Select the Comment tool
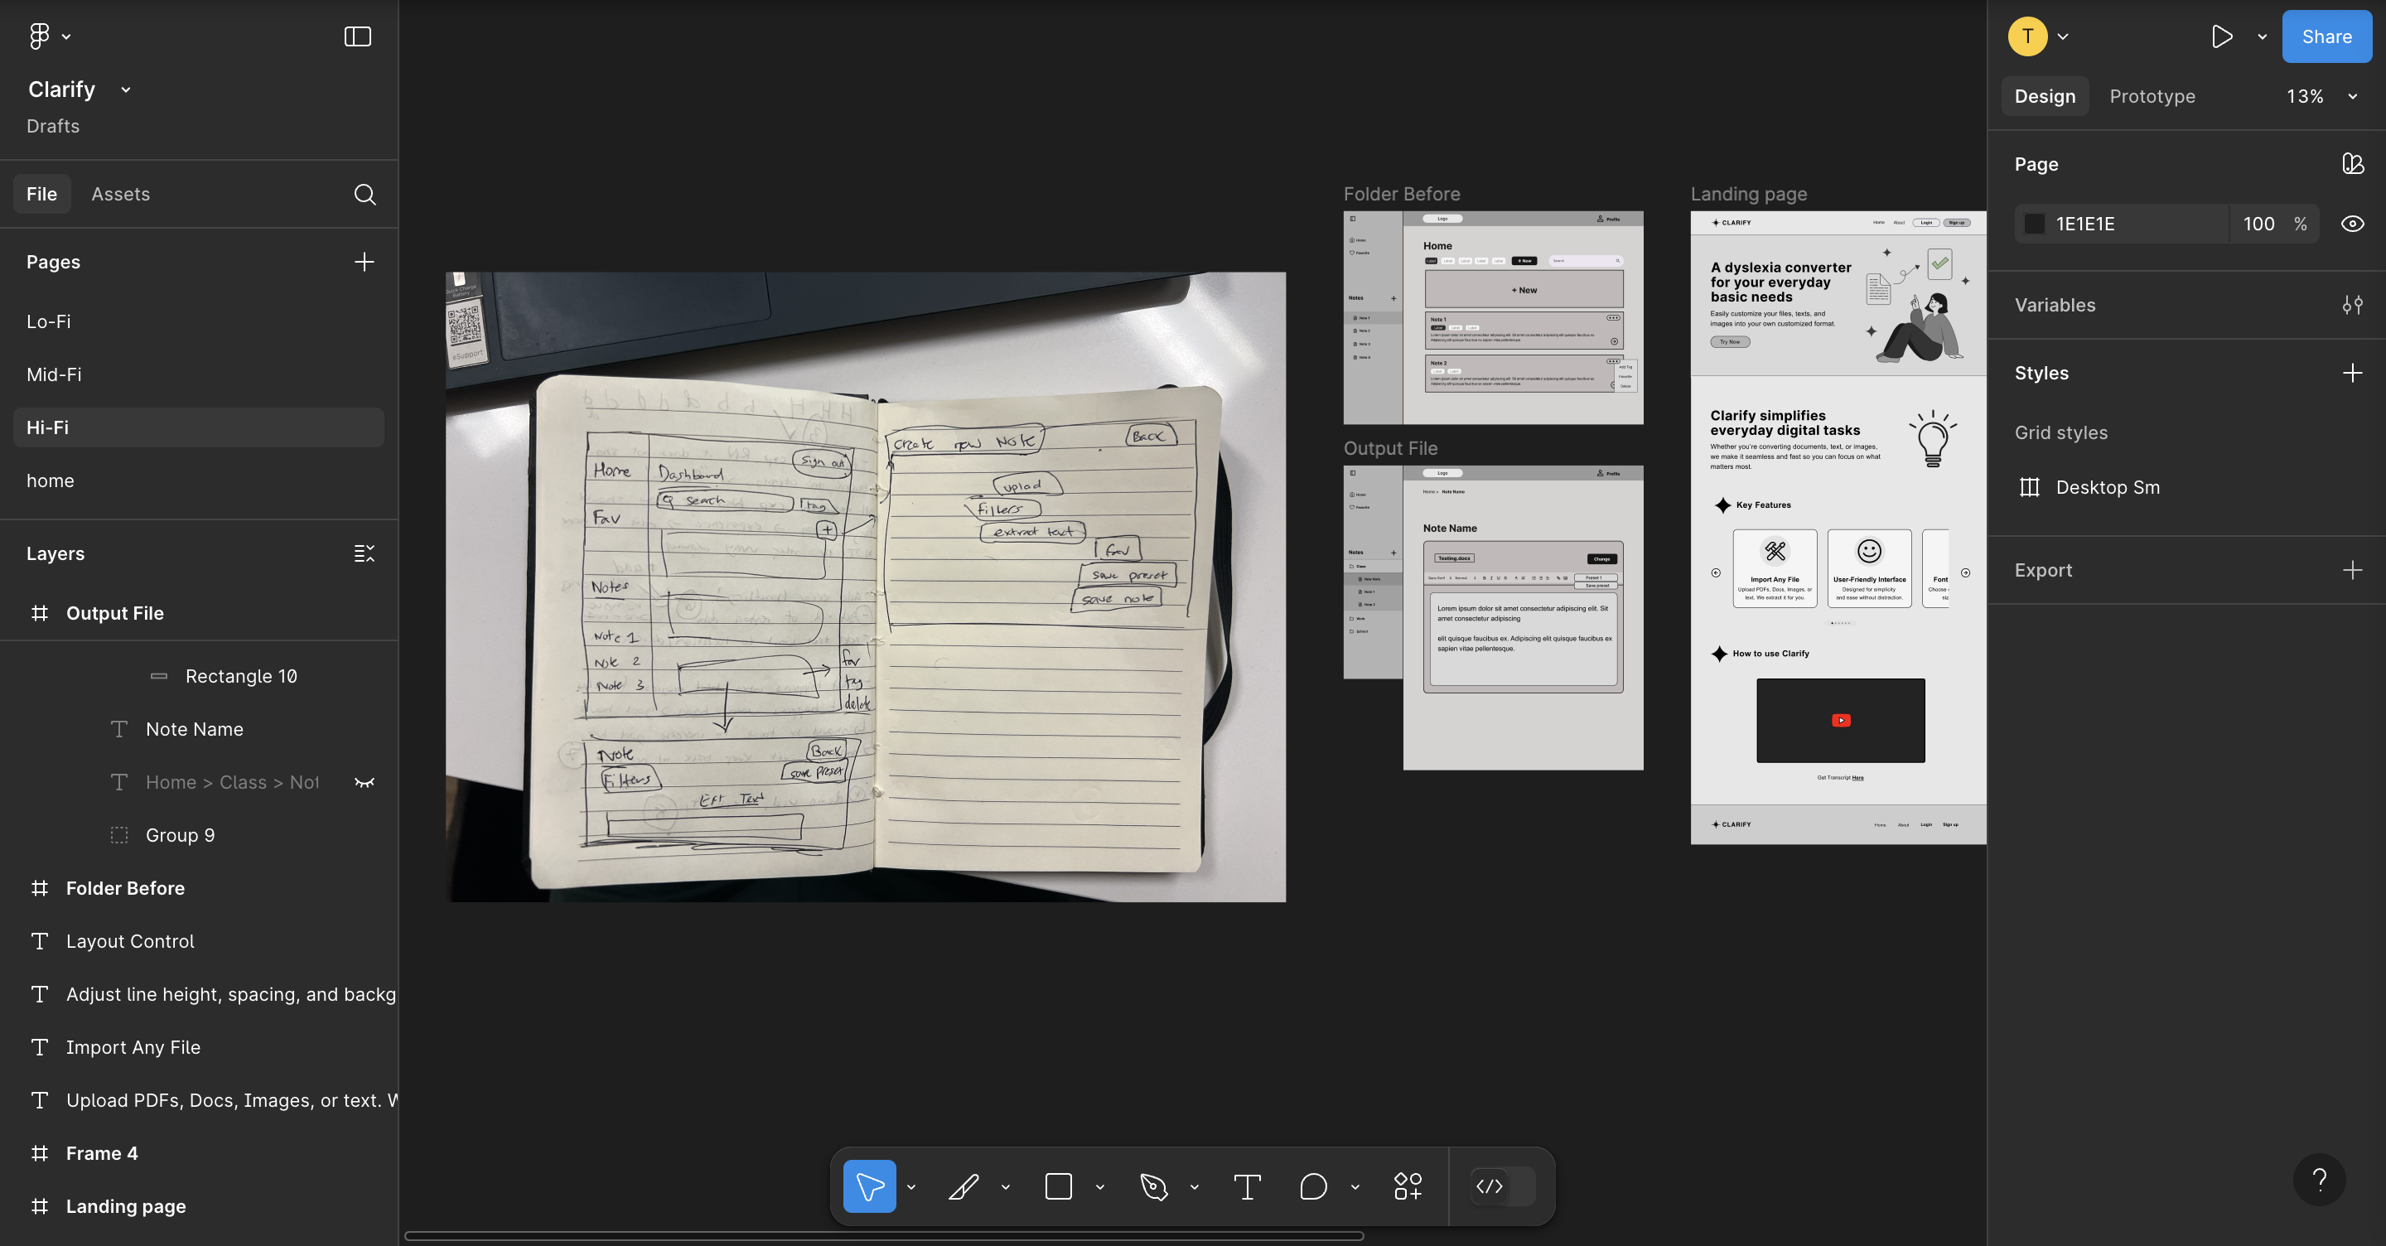The height and width of the screenshot is (1246, 2386). [x=1312, y=1186]
